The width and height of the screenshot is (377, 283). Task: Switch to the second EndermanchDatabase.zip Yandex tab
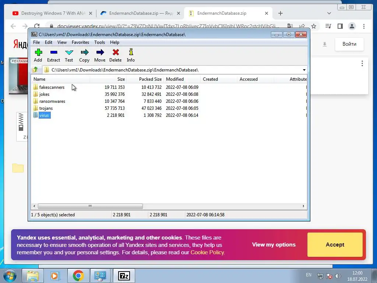pyautogui.click(x=140, y=13)
